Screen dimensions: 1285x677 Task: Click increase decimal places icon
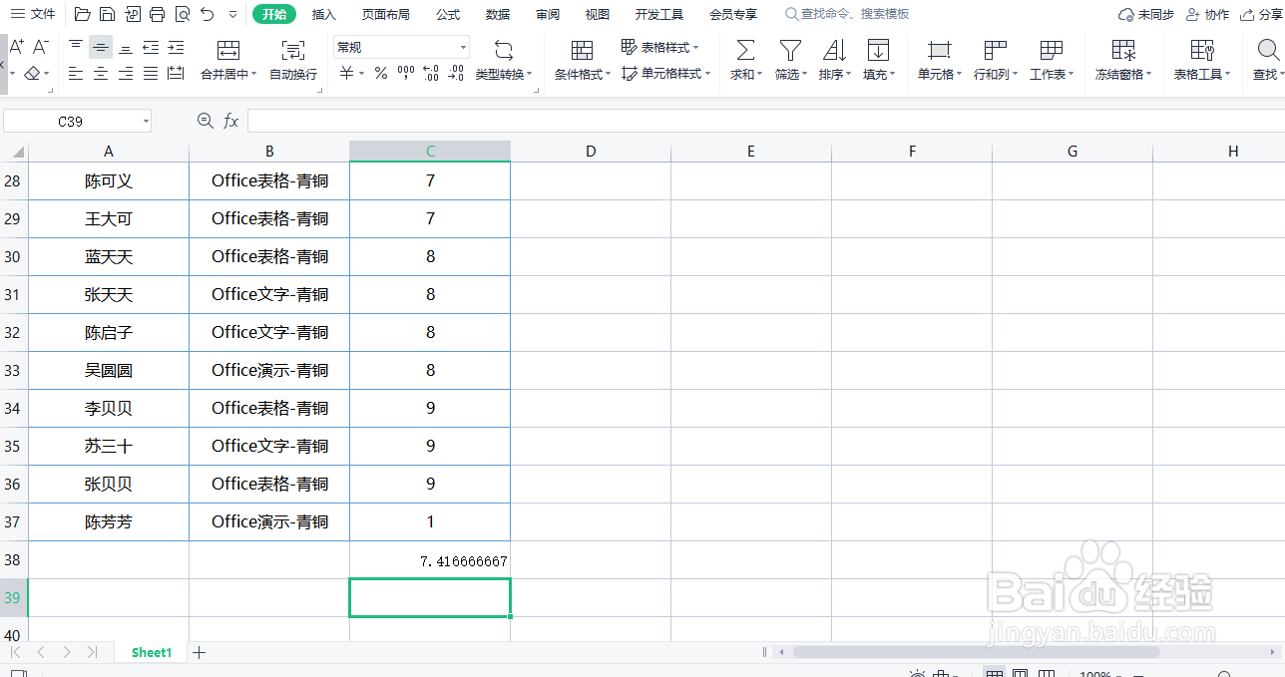431,74
